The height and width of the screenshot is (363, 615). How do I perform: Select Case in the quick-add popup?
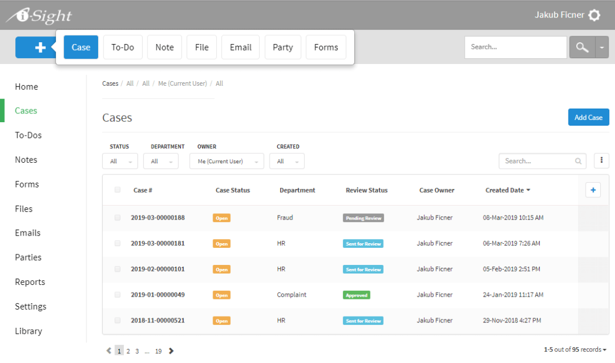click(81, 47)
